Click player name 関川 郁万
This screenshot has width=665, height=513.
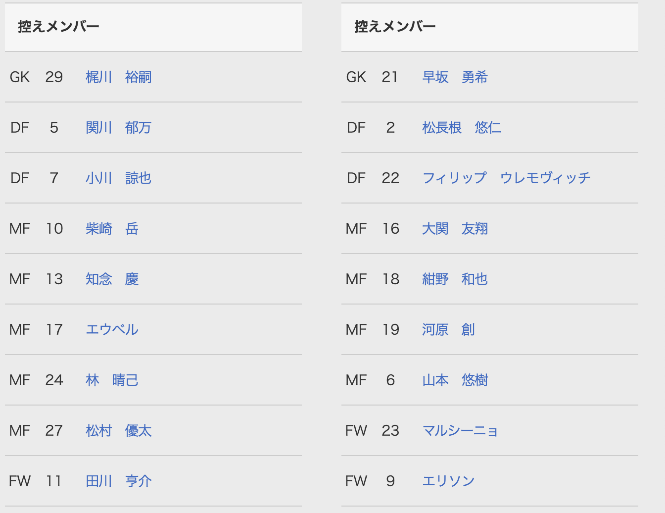118,128
